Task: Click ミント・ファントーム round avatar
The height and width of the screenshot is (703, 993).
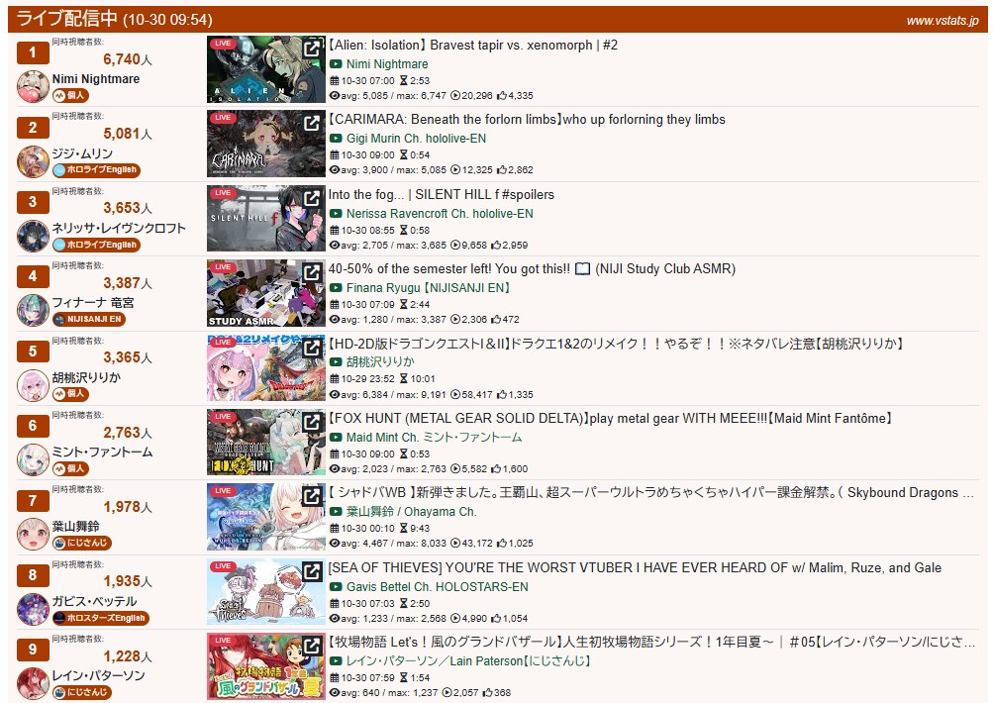Action: (x=33, y=459)
